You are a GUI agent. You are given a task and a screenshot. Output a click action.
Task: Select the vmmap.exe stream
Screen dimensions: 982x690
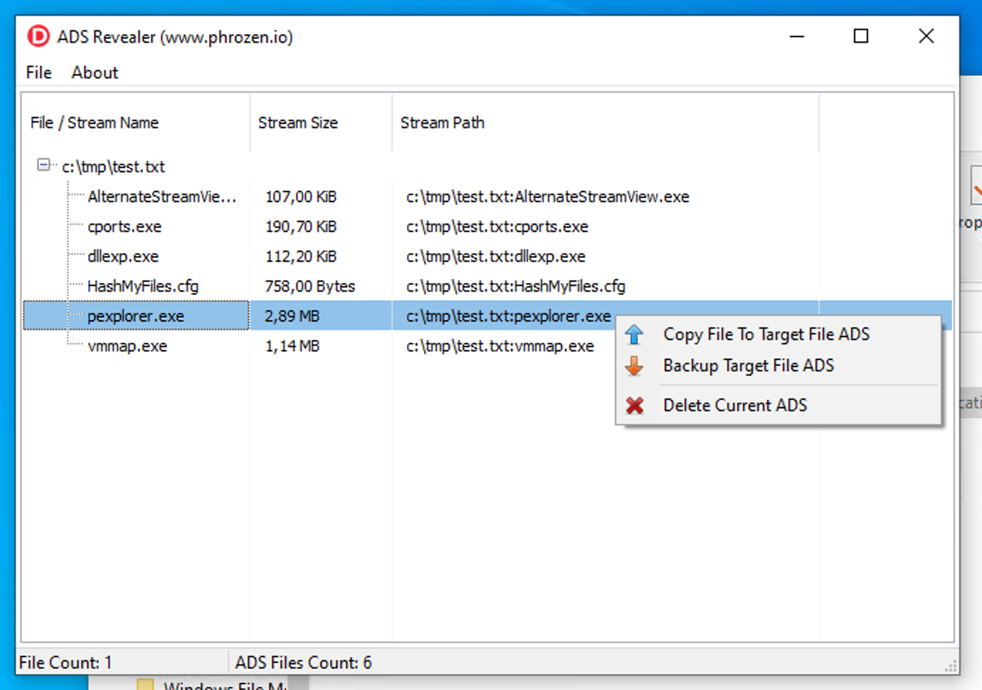click(127, 346)
